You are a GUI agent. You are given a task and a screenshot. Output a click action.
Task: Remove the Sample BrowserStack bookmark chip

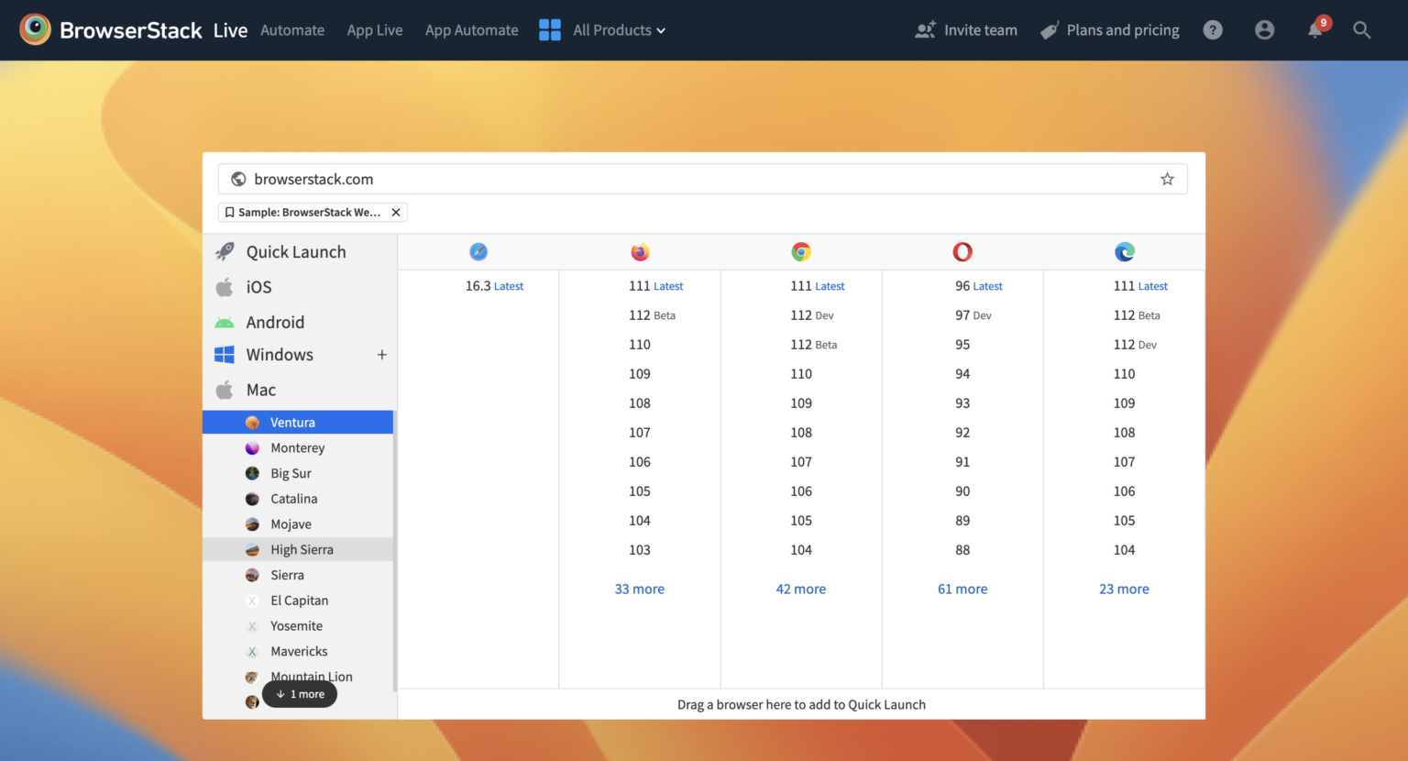(x=396, y=213)
